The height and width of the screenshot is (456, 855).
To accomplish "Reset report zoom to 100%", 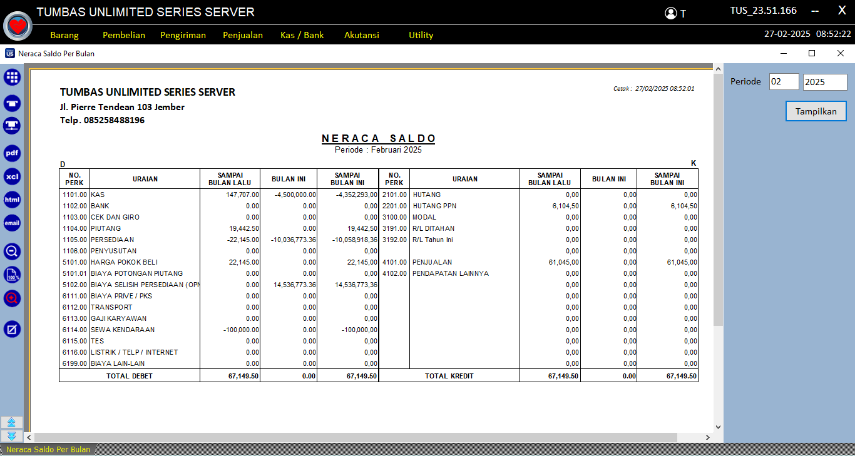I will [x=12, y=275].
